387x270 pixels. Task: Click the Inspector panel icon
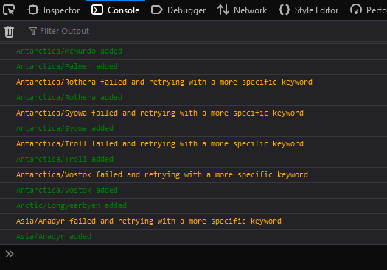click(x=33, y=10)
